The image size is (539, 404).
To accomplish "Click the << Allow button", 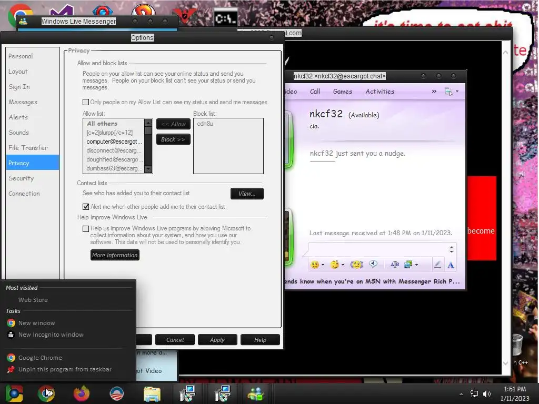I will click(x=173, y=124).
